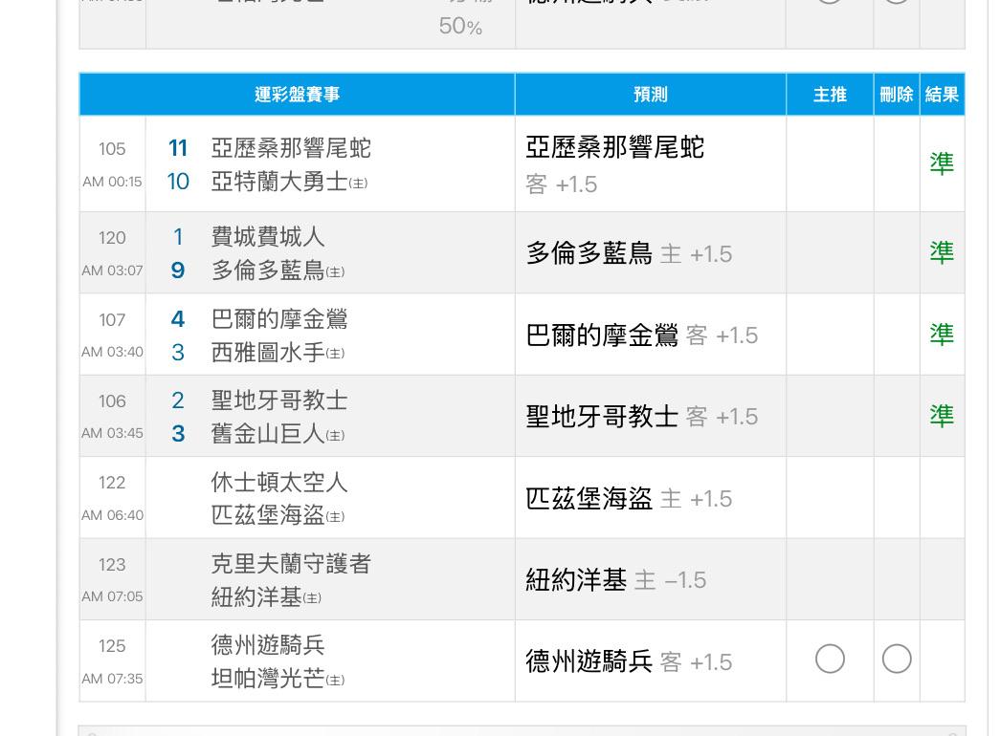Click the 準 result for game 106
1000x736 pixels.
[x=942, y=416]
